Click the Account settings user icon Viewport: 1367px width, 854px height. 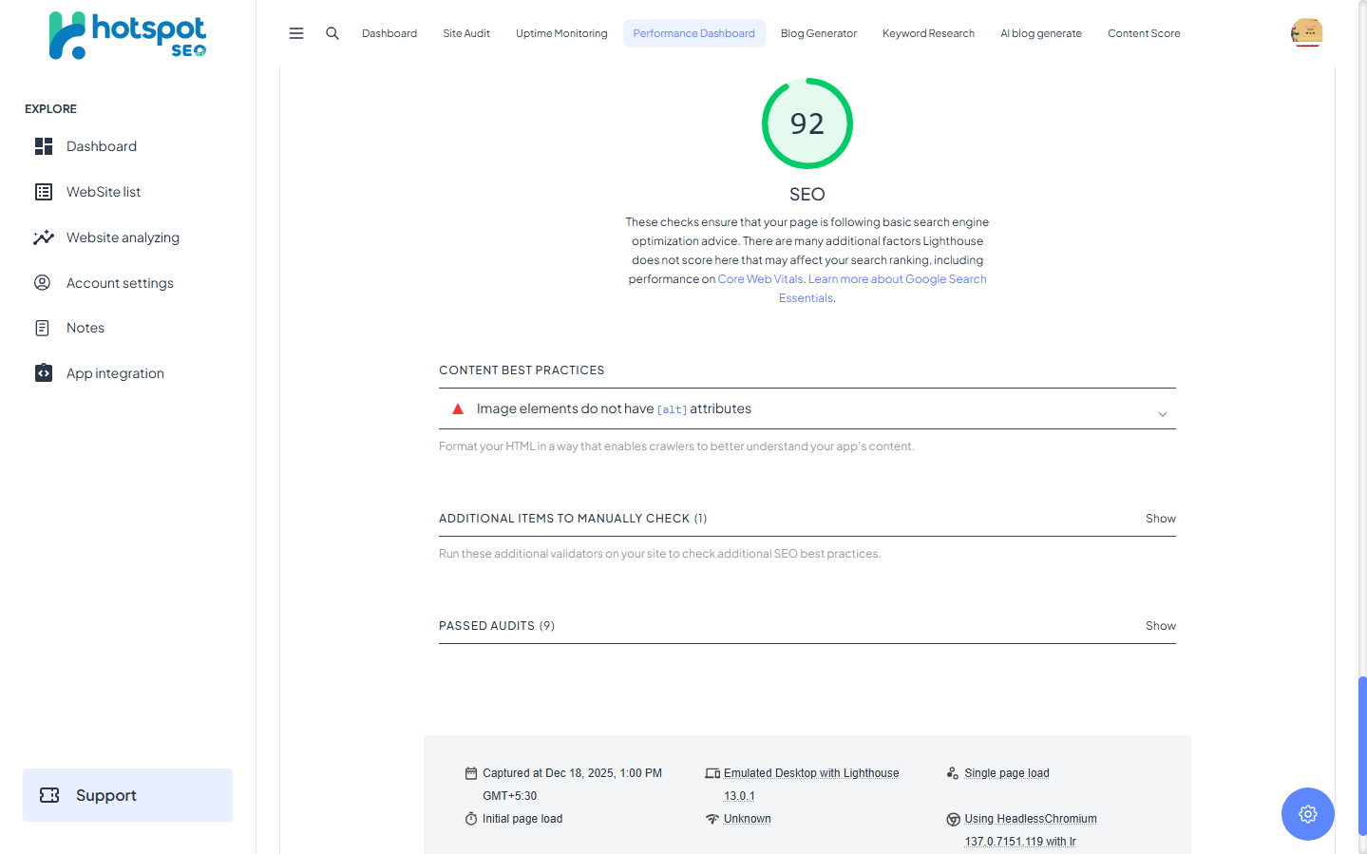tap(43, 283)
